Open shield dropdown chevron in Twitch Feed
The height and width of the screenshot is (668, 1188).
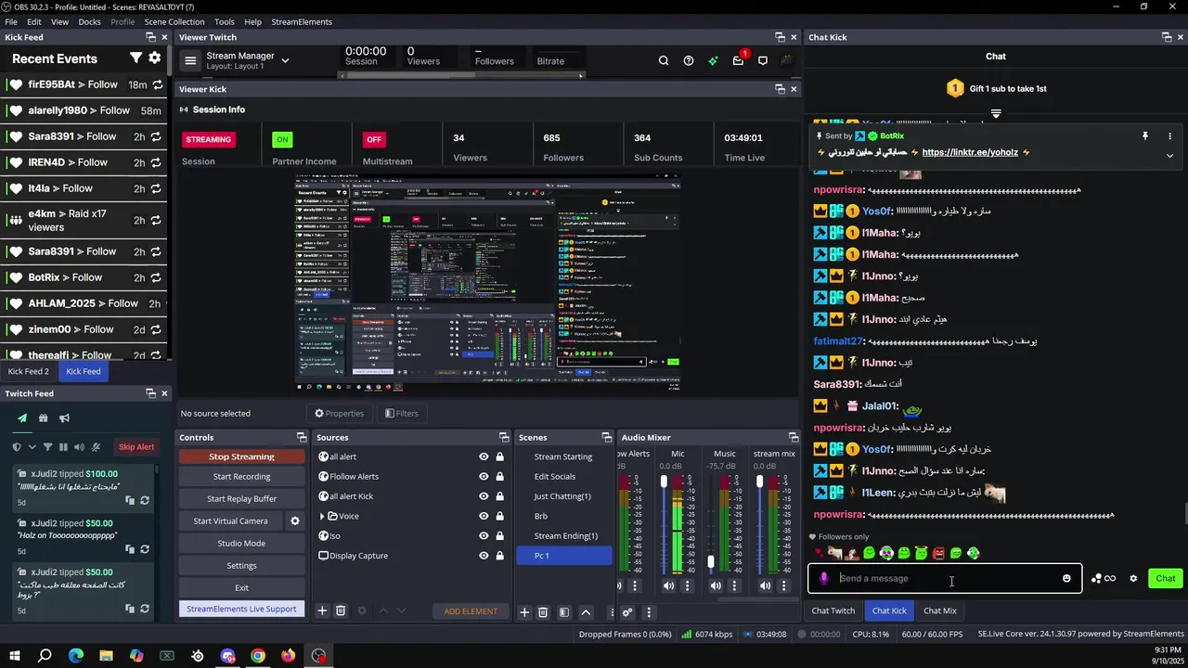pos(32,447)
